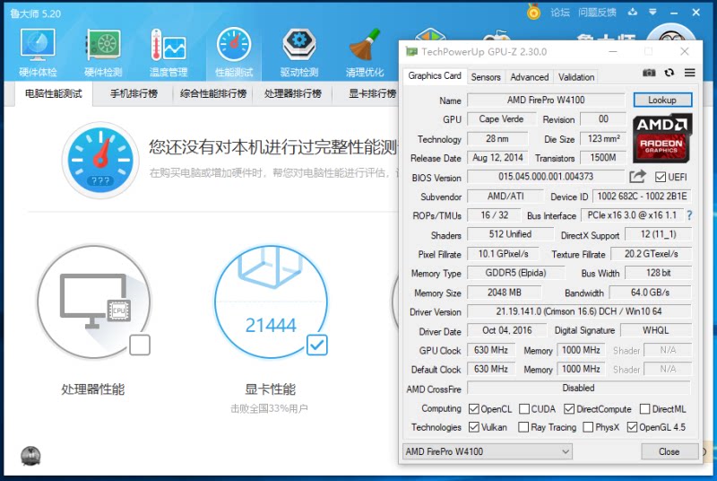Select 综合性能排行榜 tab
The height and width of the screenshot is (481, 717).
click(213, 94)
